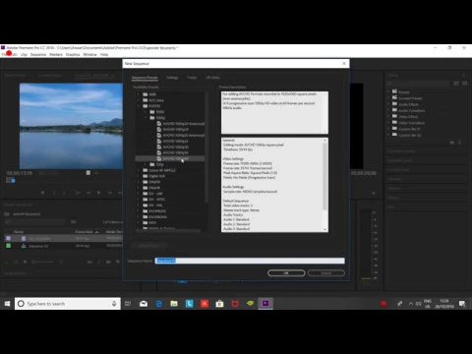Screen dimensions: 472x354
Task: Click the preset details vertical scrollbar
Action: point(324,177)
